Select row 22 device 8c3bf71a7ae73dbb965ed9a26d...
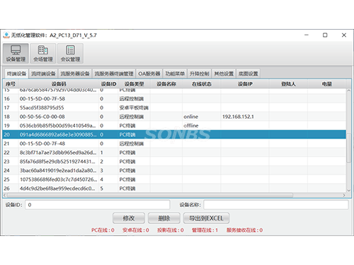354x265 pixels. 175,153
